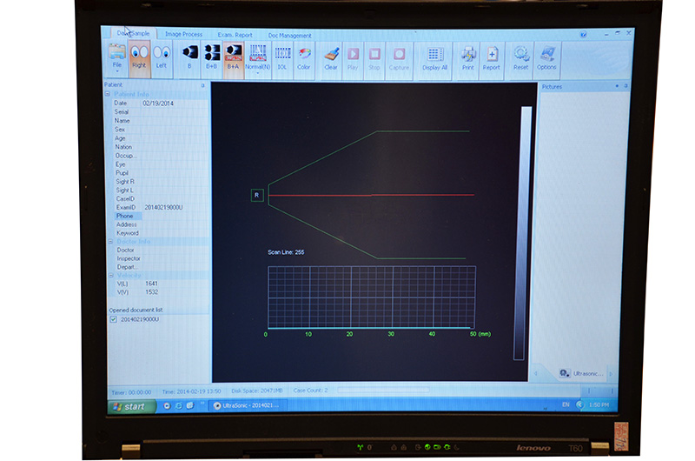The image size is (695, 461).
Task: Open the IOL calculation tool
Action: 281,57
